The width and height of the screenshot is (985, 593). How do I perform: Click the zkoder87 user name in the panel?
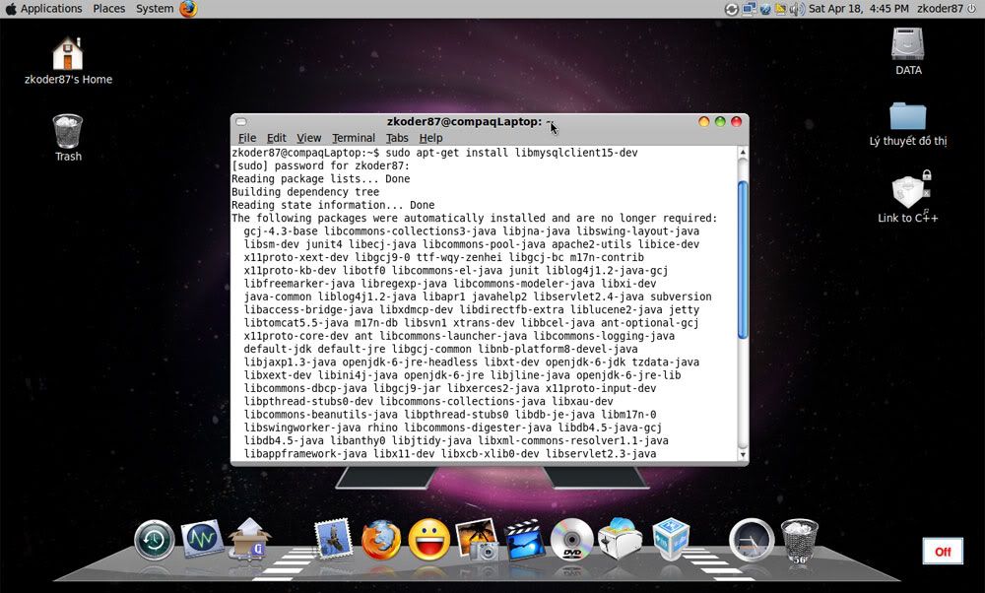pos(940,9)
